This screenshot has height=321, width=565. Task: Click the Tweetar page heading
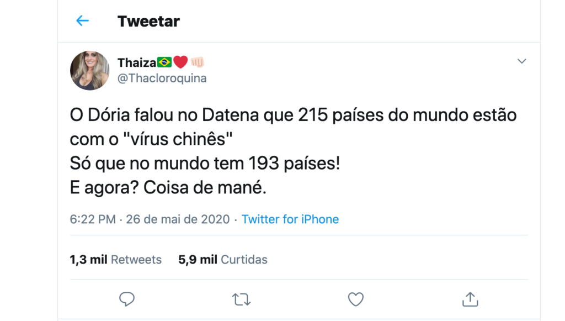tap(148, 21)
